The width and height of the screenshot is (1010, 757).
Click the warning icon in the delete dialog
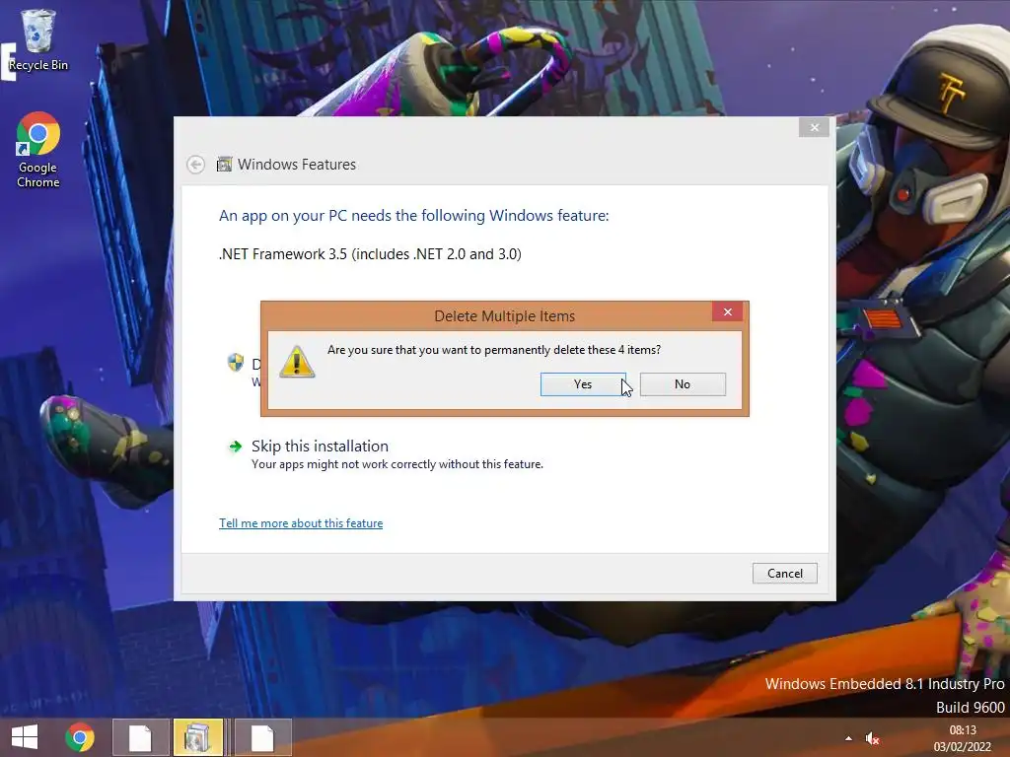297,362
